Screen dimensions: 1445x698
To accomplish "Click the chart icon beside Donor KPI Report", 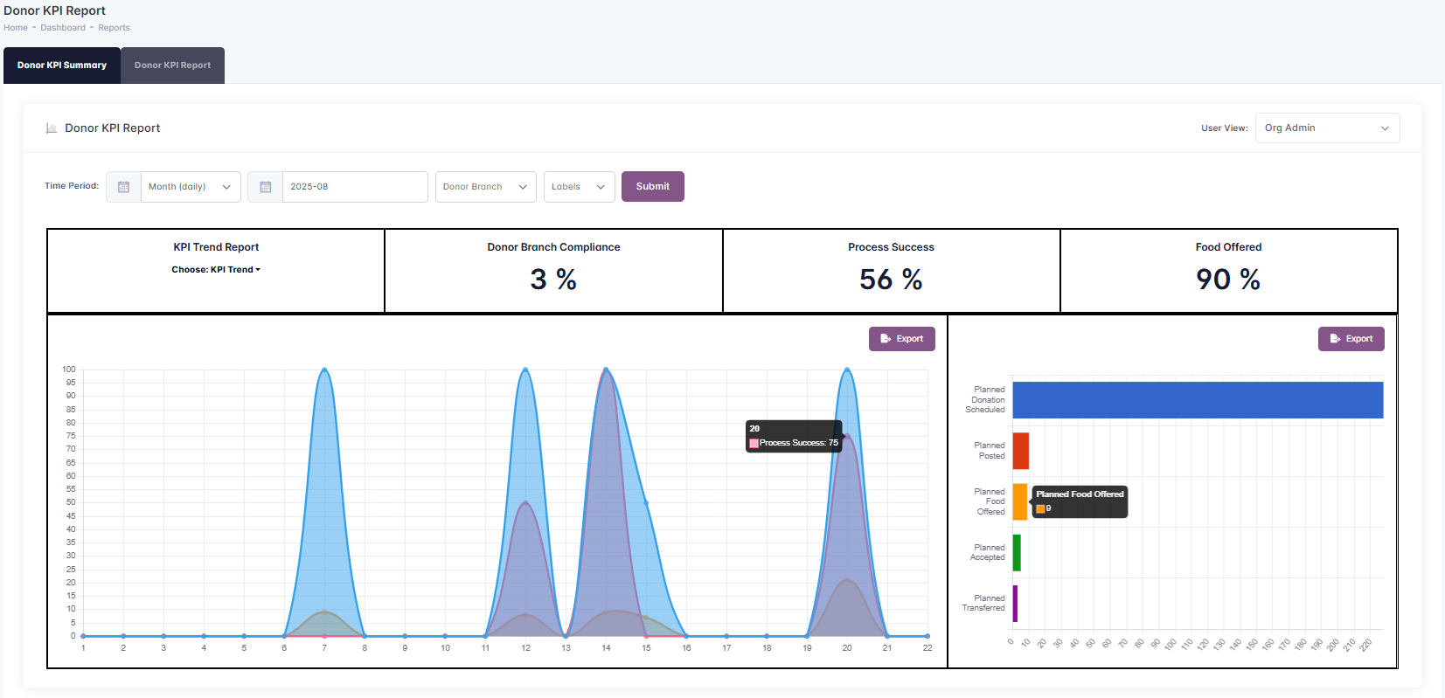I will click(52, 128).
